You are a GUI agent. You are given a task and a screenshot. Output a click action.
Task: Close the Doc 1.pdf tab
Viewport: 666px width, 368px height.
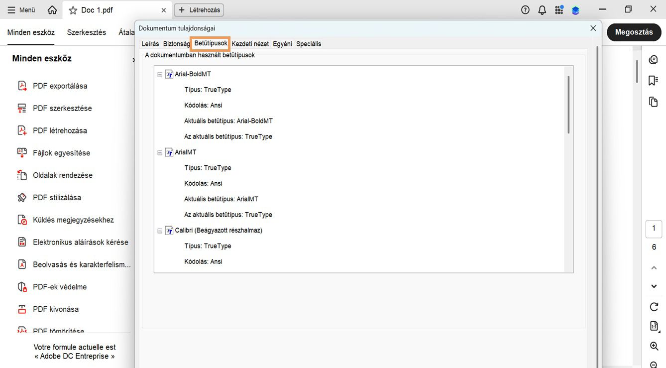[x=164, y=10]
